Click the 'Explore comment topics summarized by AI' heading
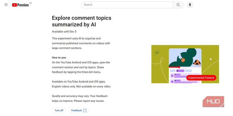 coord(82,21)
